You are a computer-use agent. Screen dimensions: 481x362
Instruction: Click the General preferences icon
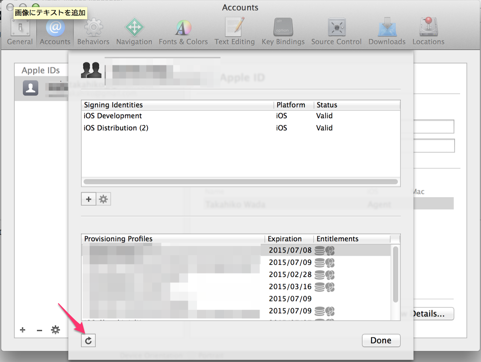20,30
